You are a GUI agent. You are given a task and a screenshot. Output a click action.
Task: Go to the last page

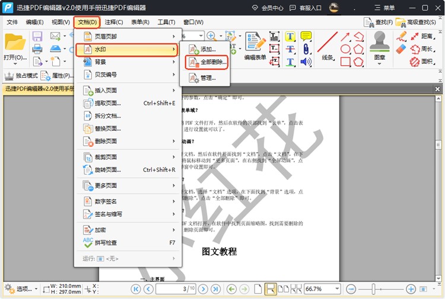(215, 289)
